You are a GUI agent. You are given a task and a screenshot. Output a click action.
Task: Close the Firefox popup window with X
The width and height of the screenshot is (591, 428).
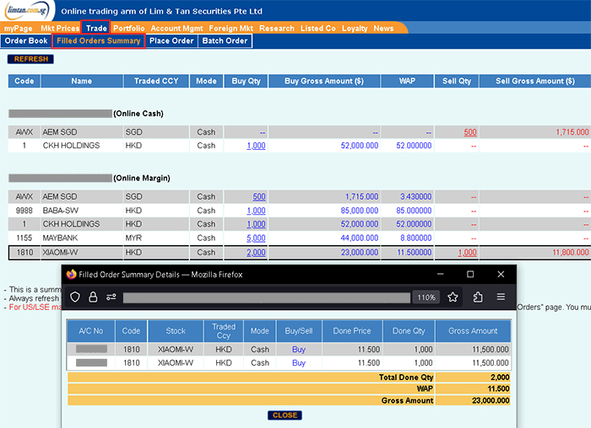(x=501, y=274)
